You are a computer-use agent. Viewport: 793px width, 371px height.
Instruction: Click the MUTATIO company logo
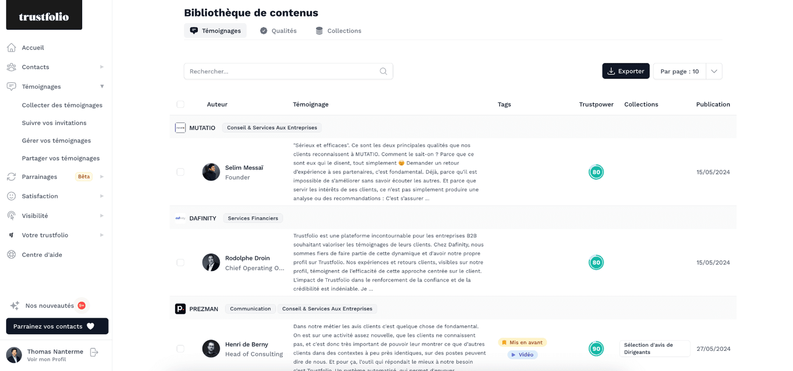tap(180, 127)
